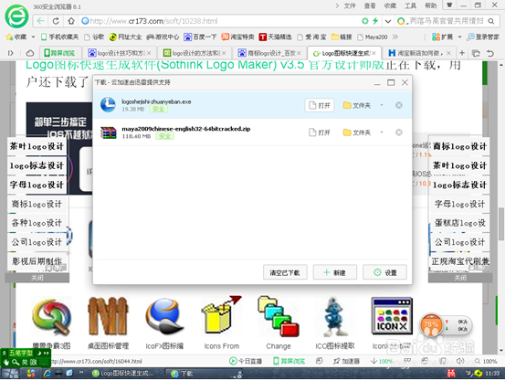Click 商标logo设计 in right ad panel
The height and width of the screenshot is (381, 505).
459,146
